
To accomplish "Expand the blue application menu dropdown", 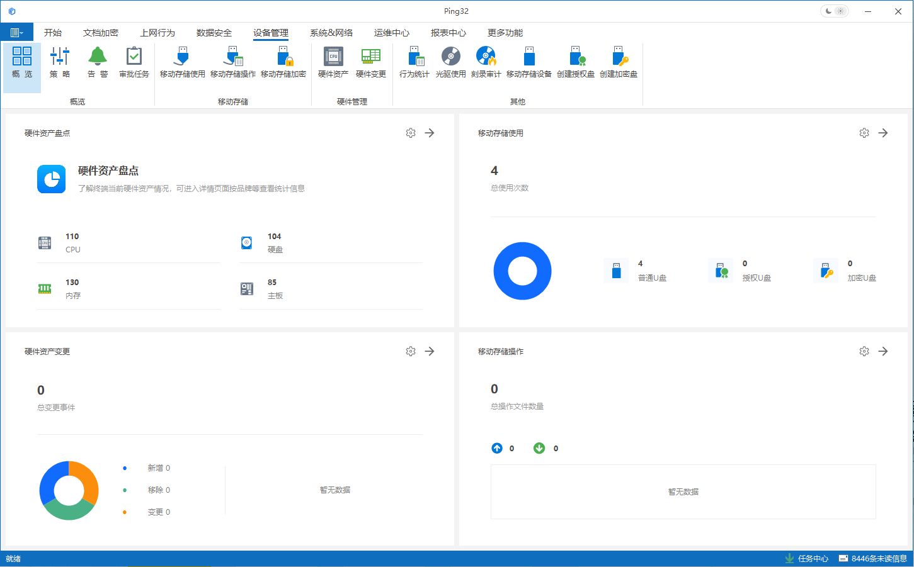I will [17, 33].
